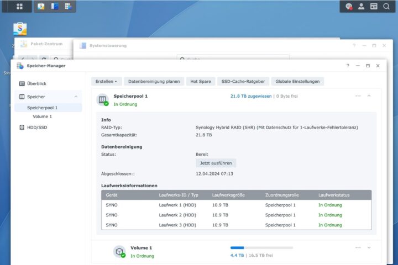This screenshot has height=265, width=398.
Task: Open the widgets panel icon
Action: click(374, 6)
